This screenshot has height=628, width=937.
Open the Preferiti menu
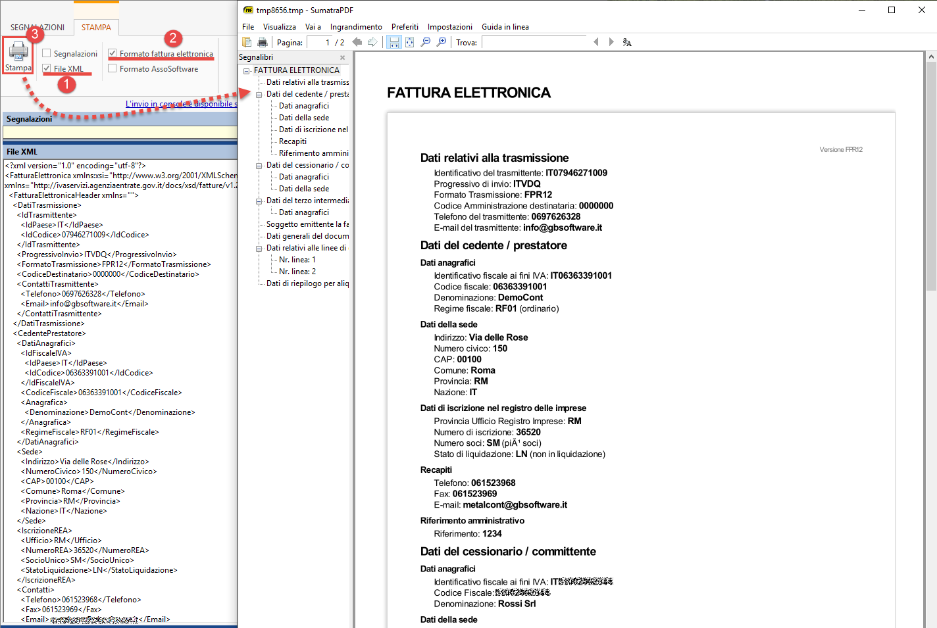(x=405, y=27)
